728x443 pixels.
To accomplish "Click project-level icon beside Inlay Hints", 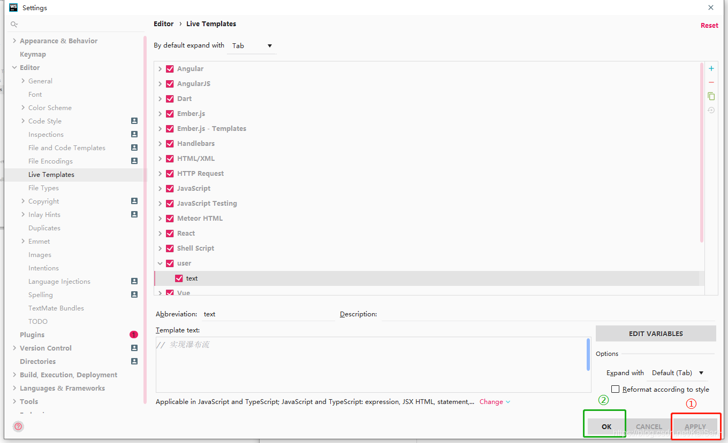I will [x=134, y=214].
